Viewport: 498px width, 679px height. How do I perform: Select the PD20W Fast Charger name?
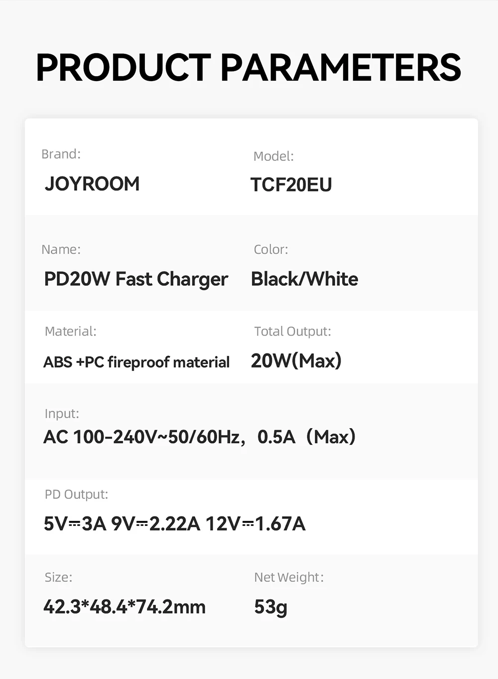136,279
